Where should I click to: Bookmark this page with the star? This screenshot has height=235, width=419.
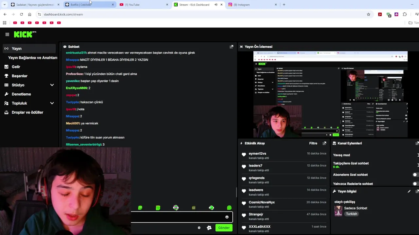pos(368,14)
